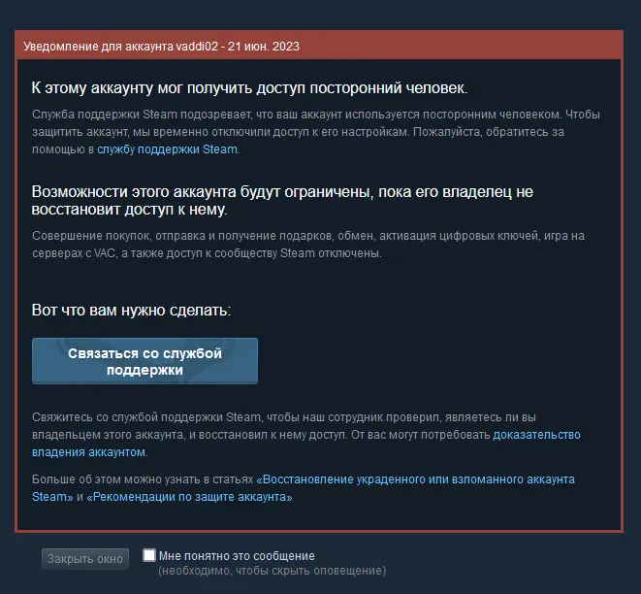Click the paragraph mentioning серверах с VAC
Image resolution: width=641 pixels, height=594 pixels.
pos(308,245)
